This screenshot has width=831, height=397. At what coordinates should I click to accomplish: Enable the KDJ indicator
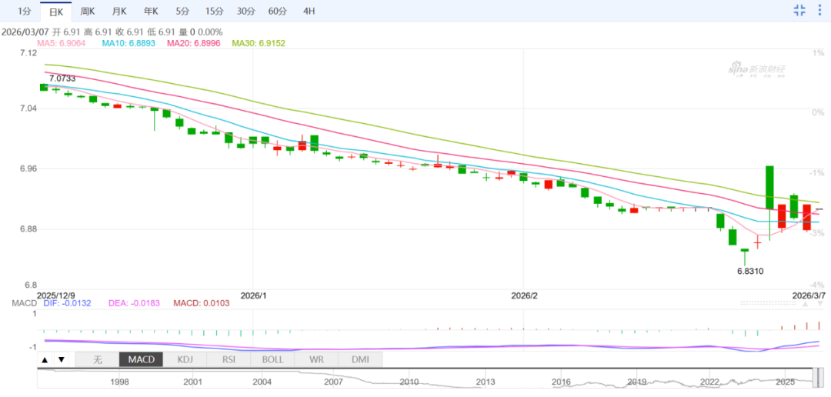185,359
